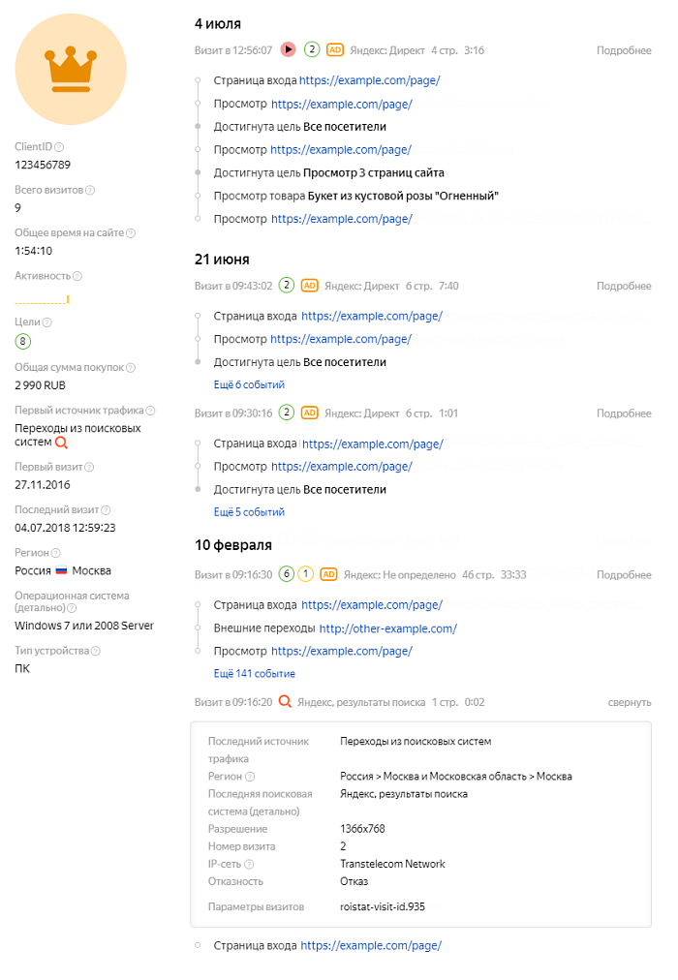This screenshot has height=980, width=678.
Task: Collapse the visit details with свернуть
Action: click(630, 702)
